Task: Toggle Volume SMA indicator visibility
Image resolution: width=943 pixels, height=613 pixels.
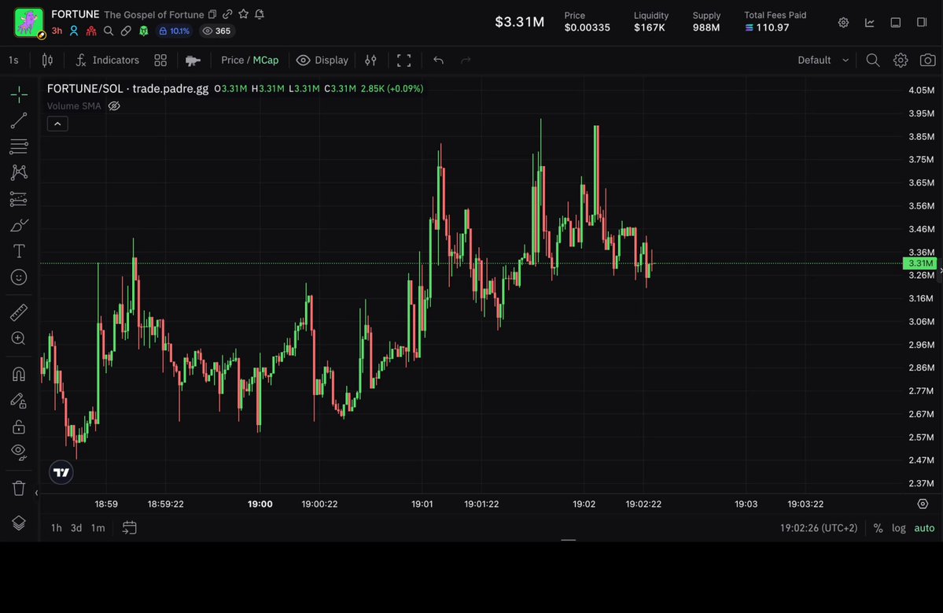Action: click(114, 106)
